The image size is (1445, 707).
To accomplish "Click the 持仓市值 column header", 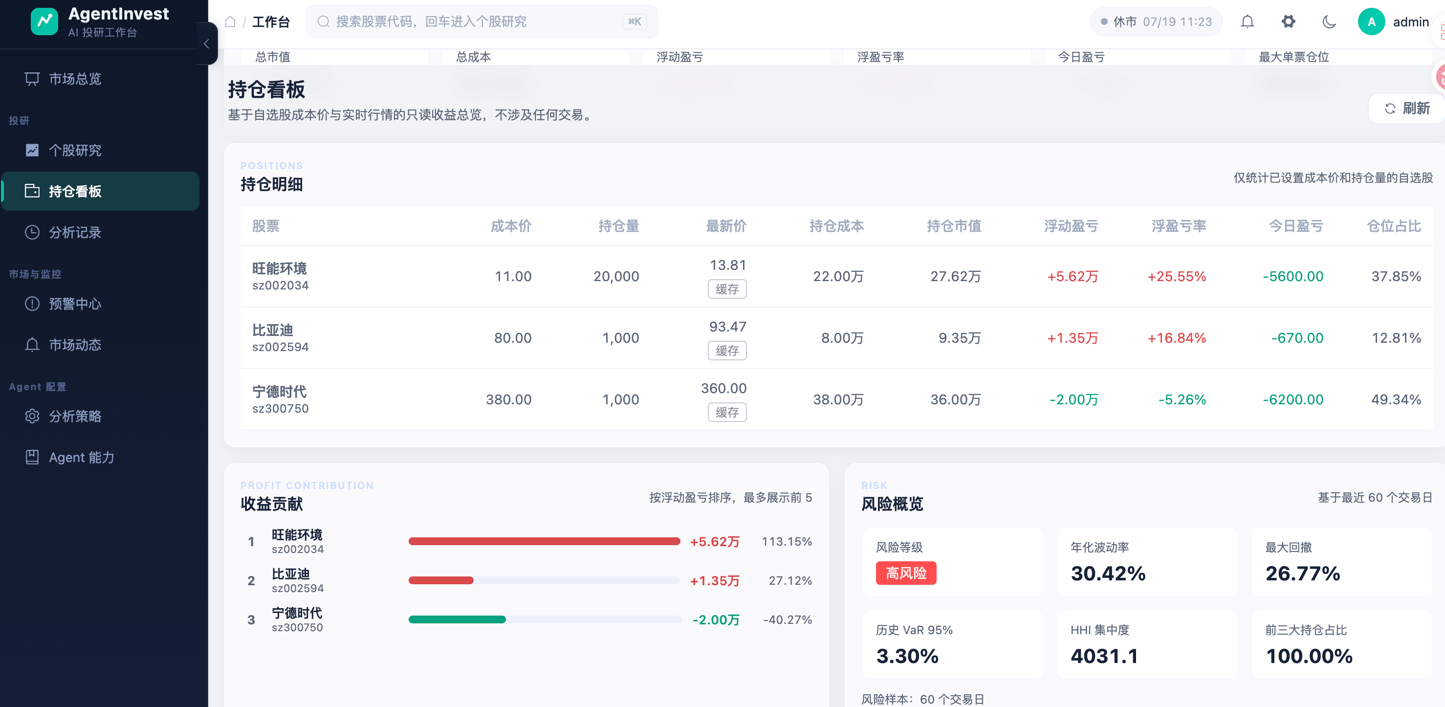I will [x=954, y=226].
